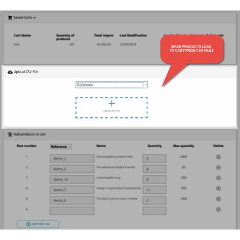Delete row 4 demo_7 with circle icon

tap(219, 188)
